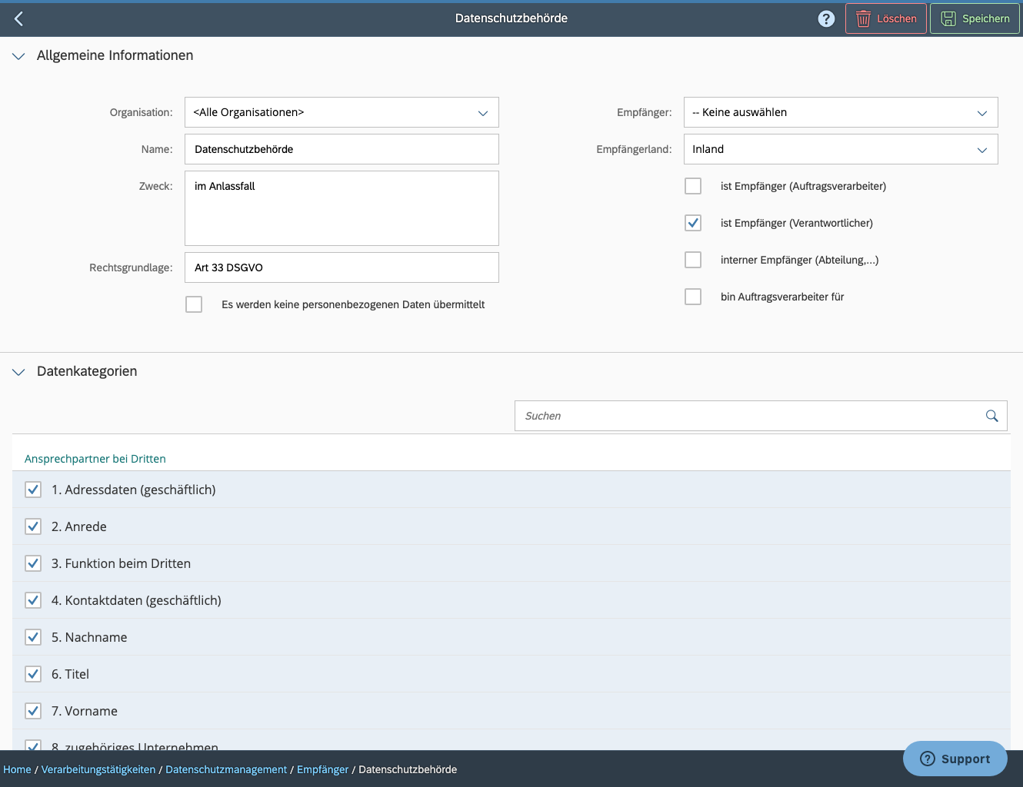Open the Empfänger dropdown

pyautogui.click(x=982, y=112)
